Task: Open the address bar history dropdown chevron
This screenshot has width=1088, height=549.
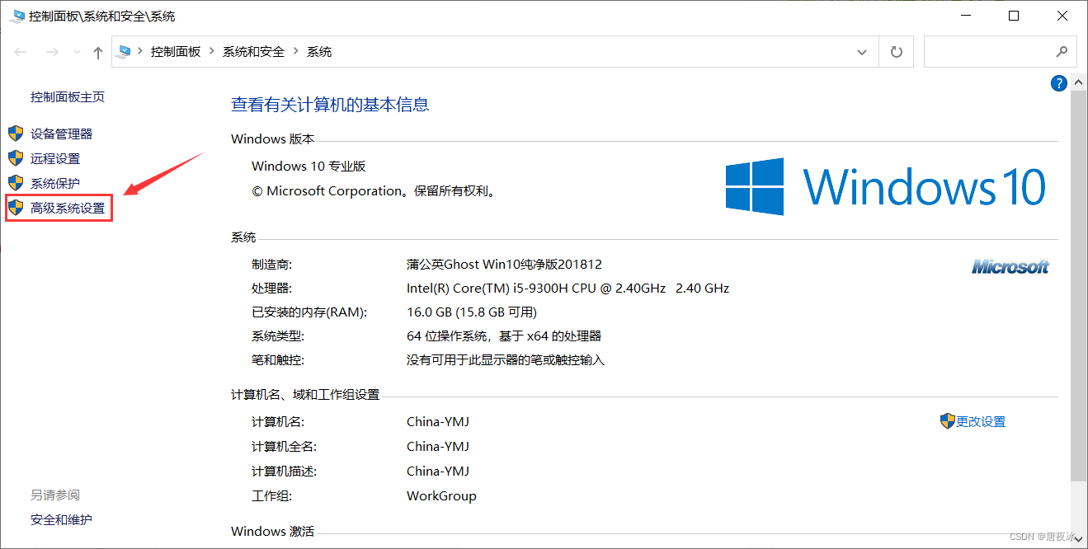Action: (x=862, y=51)
